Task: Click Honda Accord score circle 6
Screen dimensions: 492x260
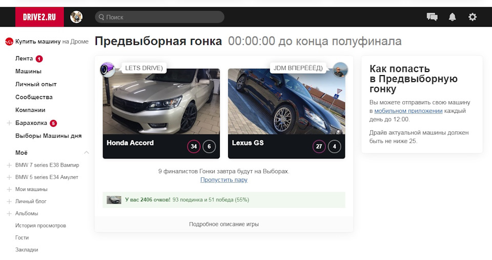Action: click(209, 147)
